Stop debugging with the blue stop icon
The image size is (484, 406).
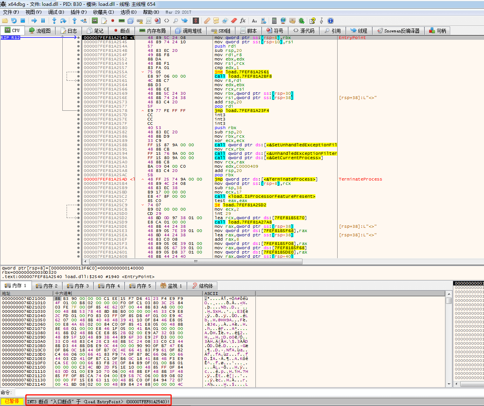point(23,21)
